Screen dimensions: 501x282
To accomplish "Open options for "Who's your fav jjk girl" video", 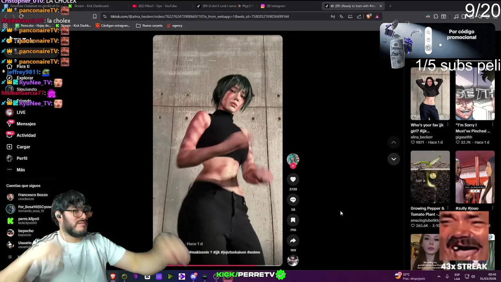I will pos(447,125).
